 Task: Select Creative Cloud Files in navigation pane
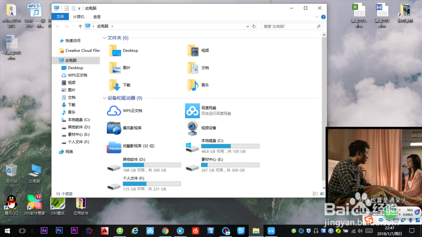tap(79, 51)
